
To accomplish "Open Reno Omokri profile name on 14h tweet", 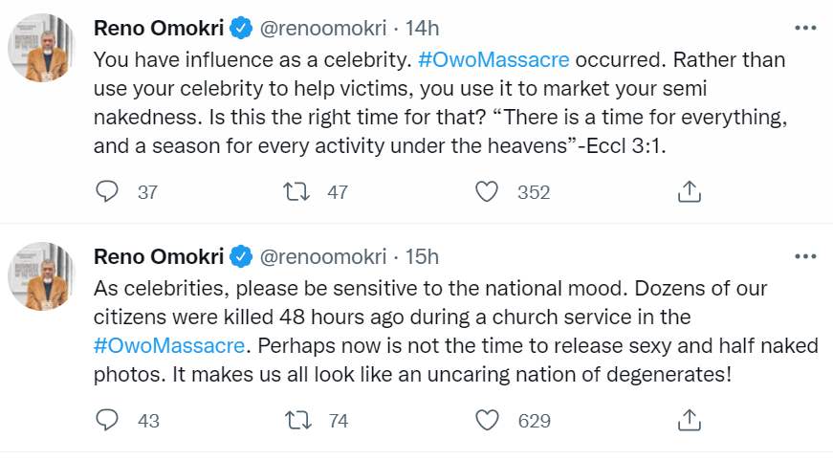I will click(158, 29).
